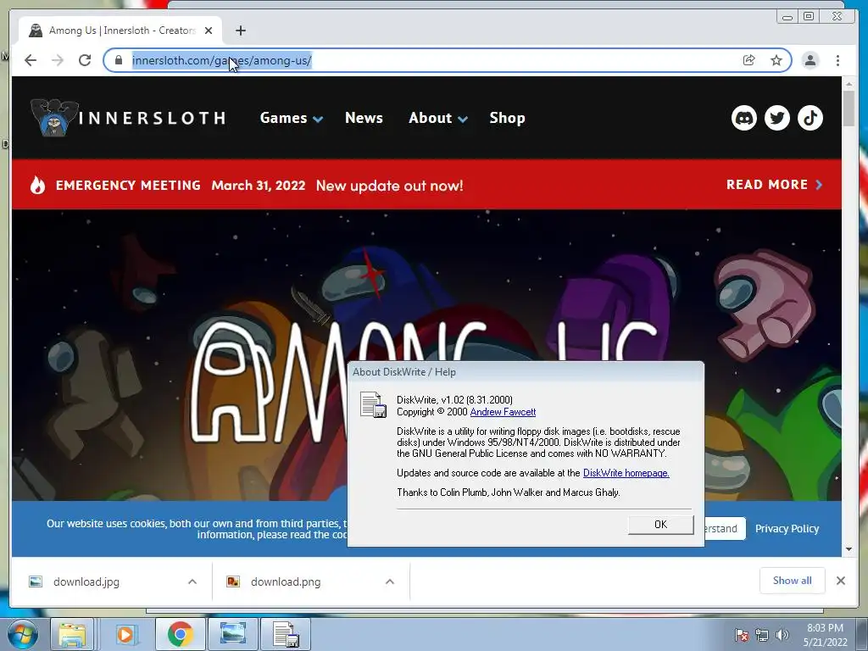Open downloaded file download.jpg
The width and height of the screenshot is (868, 651).
[86, 581]
